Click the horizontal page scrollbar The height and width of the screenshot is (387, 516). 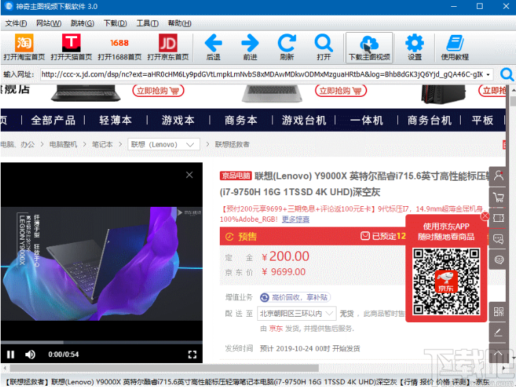pos(164,368)
